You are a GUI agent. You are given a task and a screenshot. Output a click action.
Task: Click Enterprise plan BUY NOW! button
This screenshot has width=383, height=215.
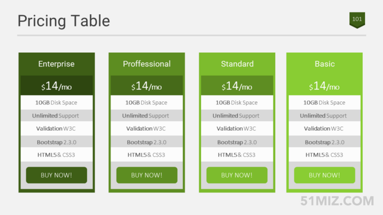pyautogui.click(x=56, y=175)
